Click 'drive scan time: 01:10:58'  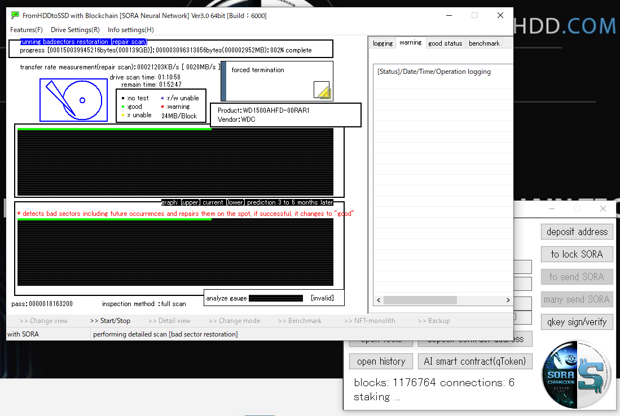[145, 77]
